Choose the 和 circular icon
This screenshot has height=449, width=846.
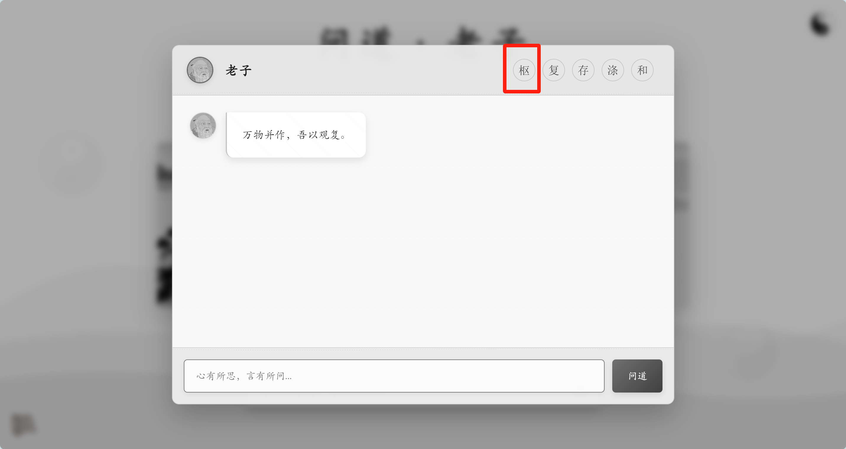(642, 70)
